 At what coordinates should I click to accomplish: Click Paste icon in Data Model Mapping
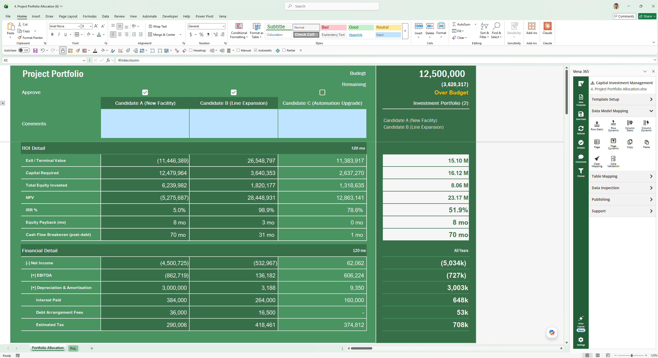pos(646,144)
